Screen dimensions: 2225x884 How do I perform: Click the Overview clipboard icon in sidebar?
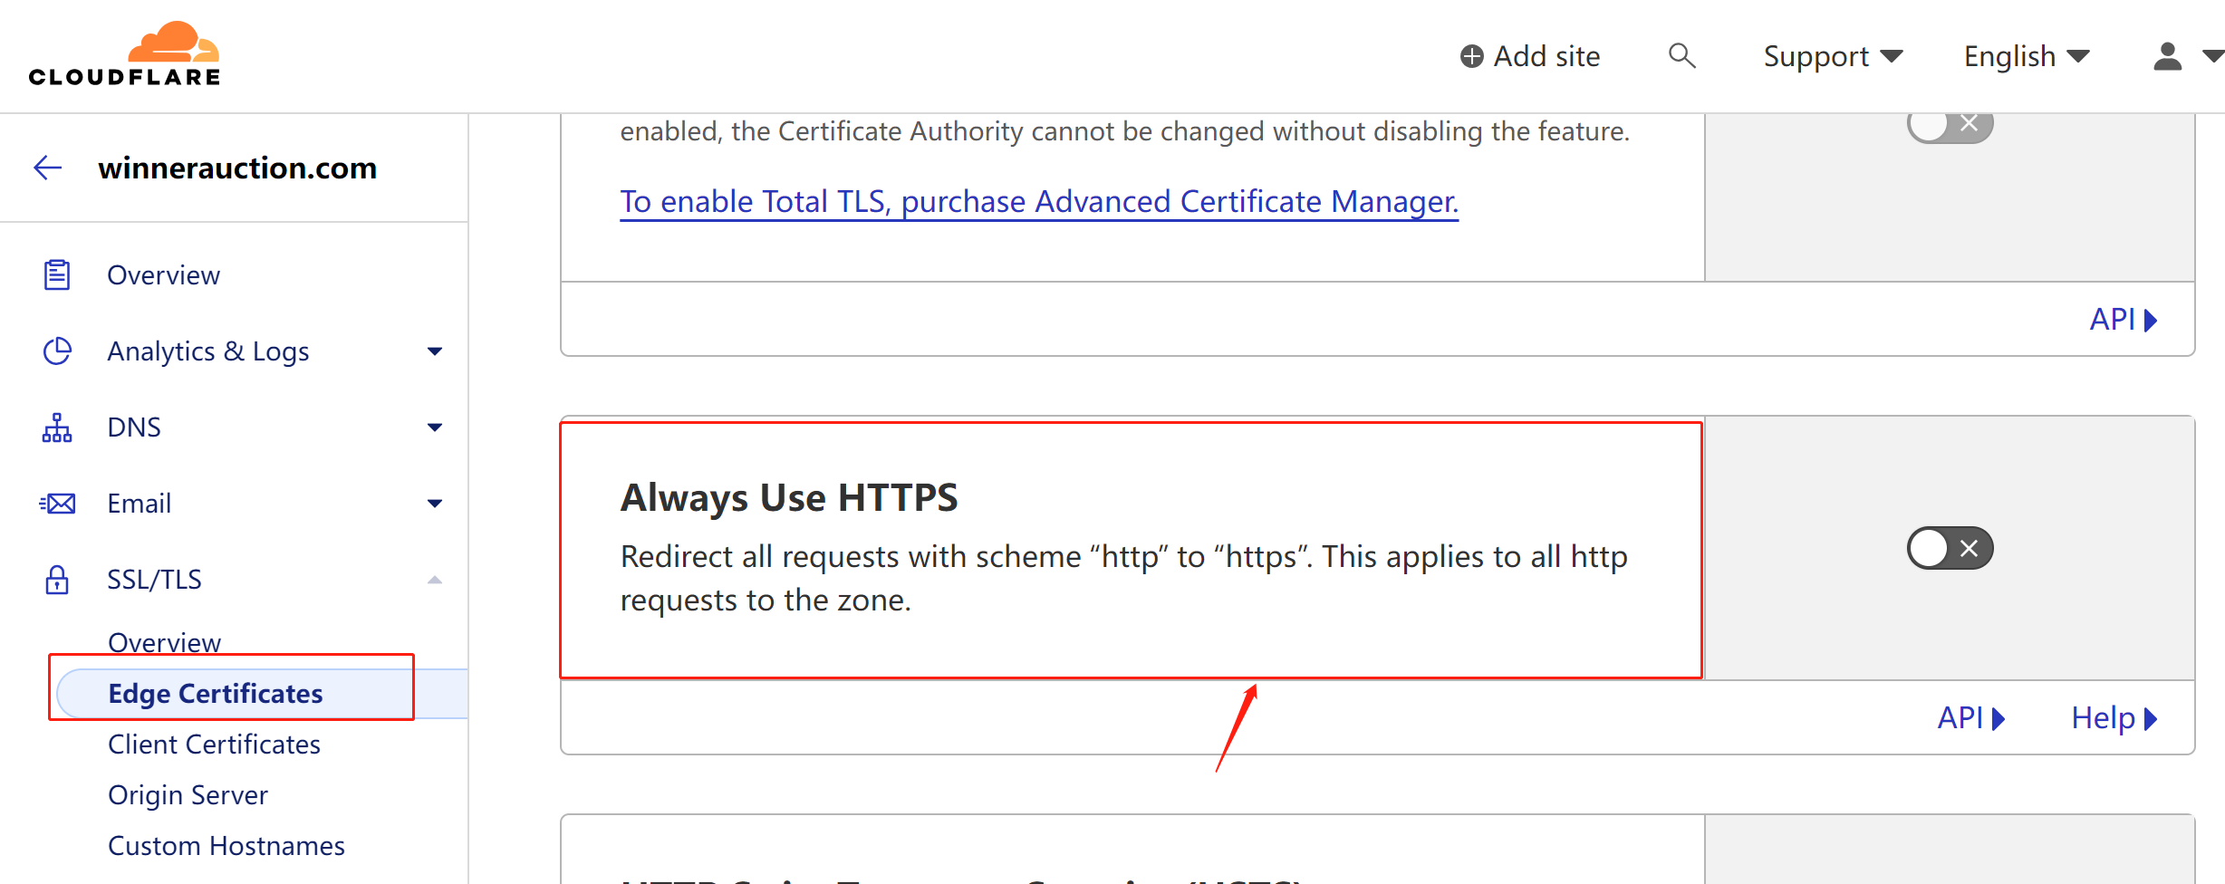tap(57, 275)
